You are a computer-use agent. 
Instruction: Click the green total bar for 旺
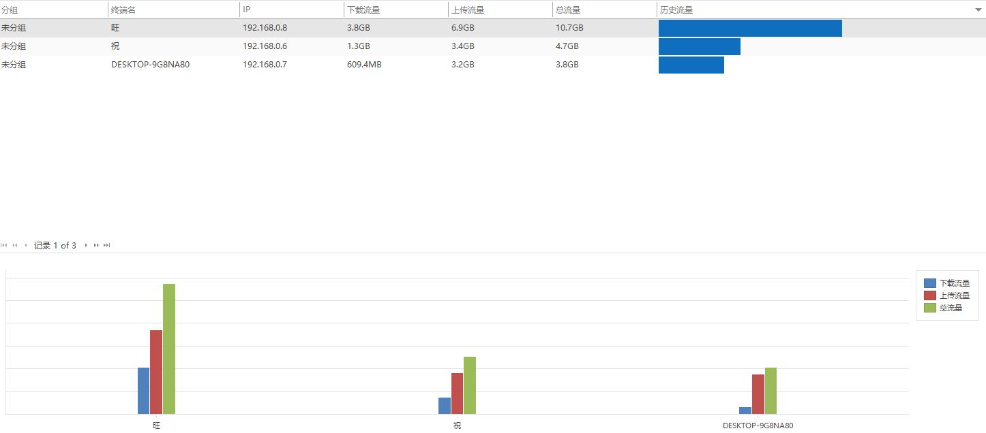pyautogui.click(x=169, y=349)
